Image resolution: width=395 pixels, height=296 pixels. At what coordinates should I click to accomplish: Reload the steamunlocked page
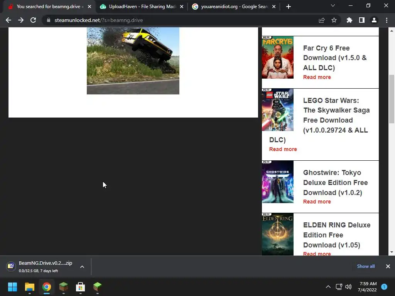pyautogui.click(x=33, y=20)
